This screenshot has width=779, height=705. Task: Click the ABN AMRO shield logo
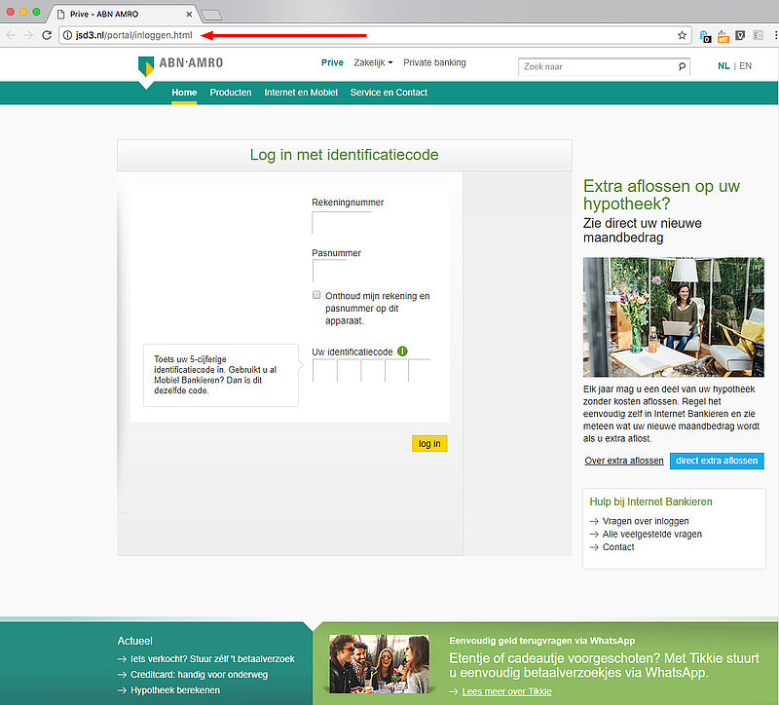click(x=146, y=67)
